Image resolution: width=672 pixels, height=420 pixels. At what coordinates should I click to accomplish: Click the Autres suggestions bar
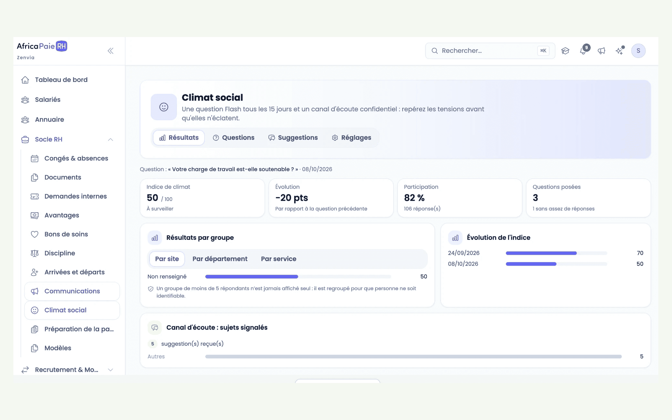click(x=413, y=357)
